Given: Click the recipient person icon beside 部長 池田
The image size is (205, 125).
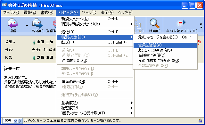Looking at the screenshot, I should tap(34, 57).
